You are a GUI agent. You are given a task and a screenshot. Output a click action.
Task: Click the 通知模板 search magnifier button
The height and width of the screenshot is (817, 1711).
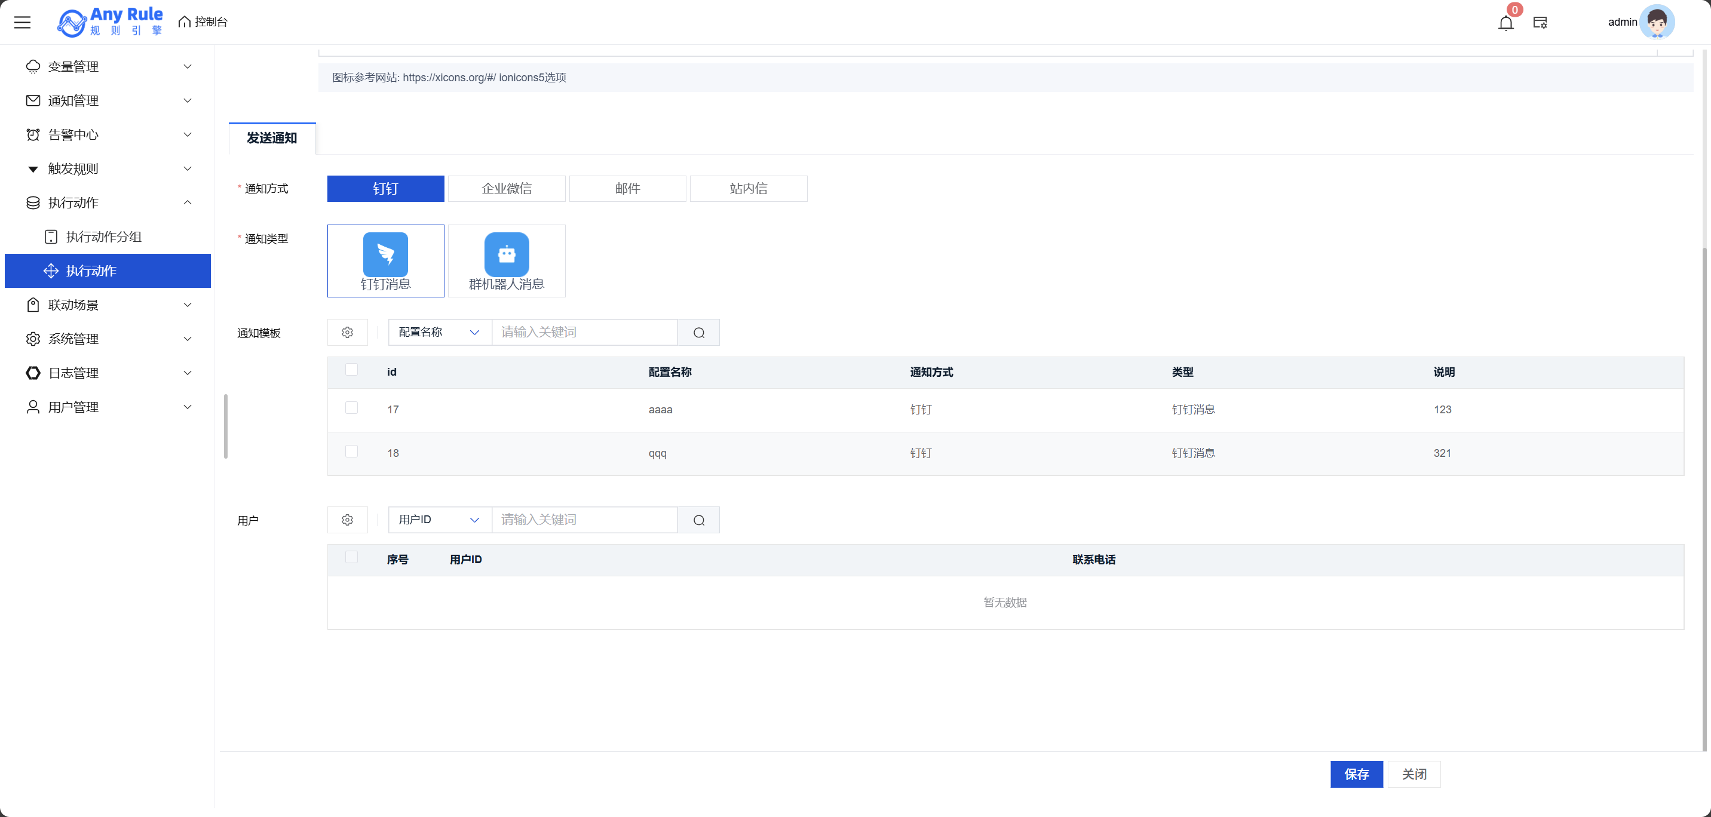699,333
